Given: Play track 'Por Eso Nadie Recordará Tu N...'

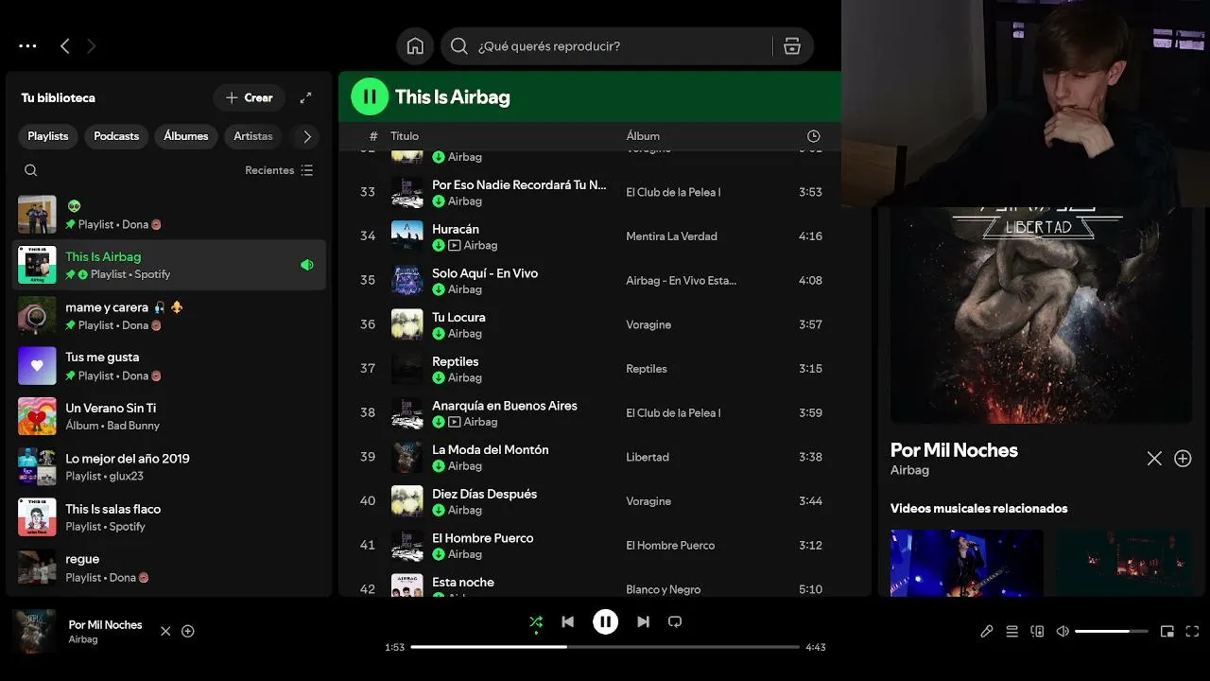Looking at the screenshot, I should [519, 185].
